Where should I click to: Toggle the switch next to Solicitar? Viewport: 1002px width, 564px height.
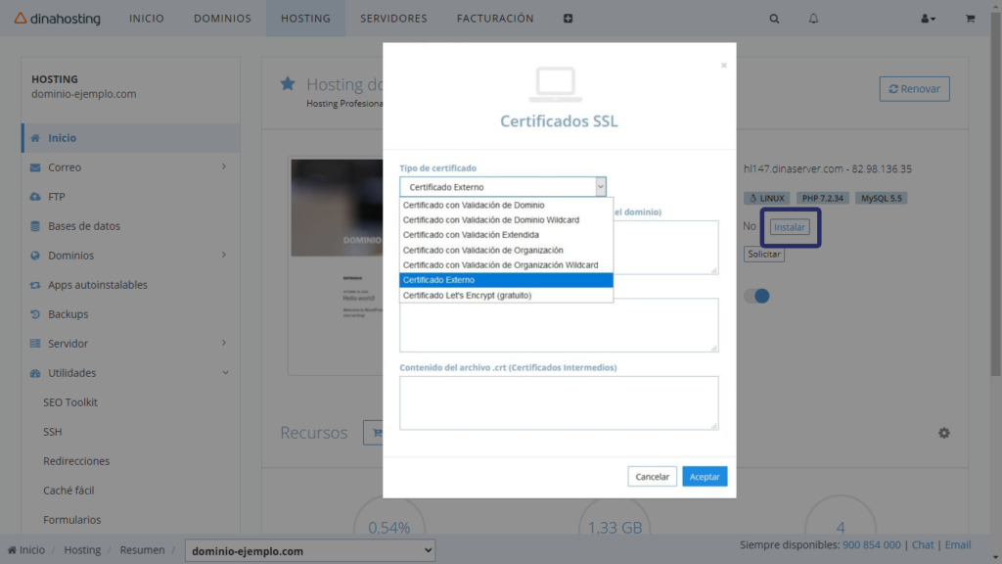pyautogui.click(x=755, y=295)
